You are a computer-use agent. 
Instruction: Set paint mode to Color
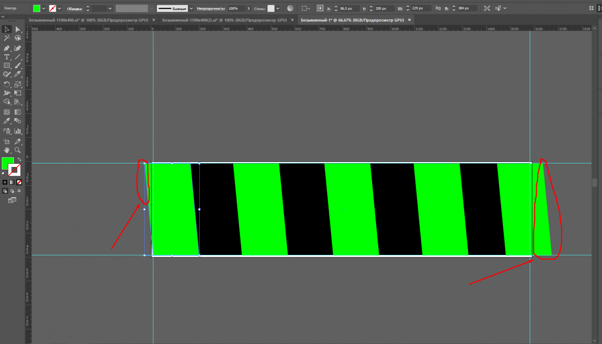5,182
